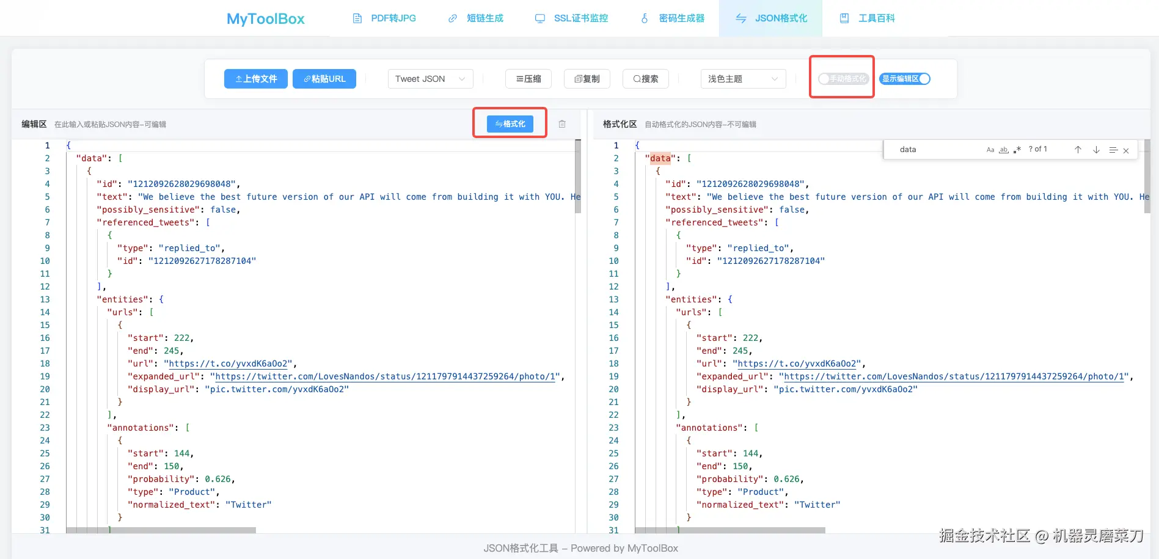Click "probability" key in formatted pane
The height and width of the screenshot is (559, 1159).
pos(730,479)
